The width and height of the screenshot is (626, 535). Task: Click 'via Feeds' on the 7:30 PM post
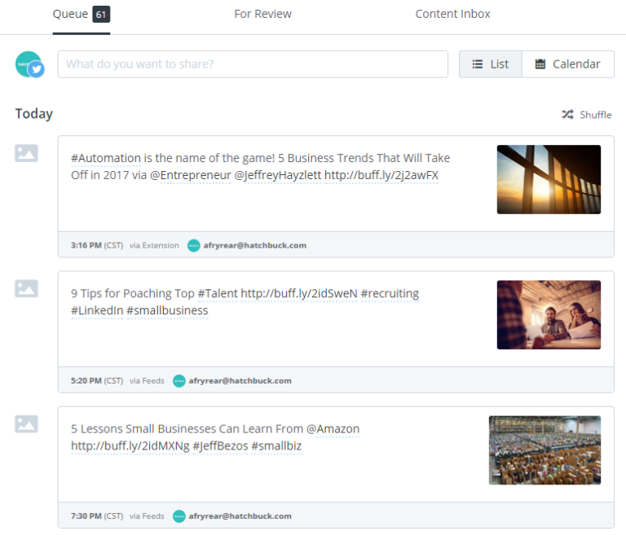coord(147,516)
